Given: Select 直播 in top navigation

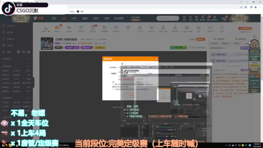Looking at the screenshot, I should coord(64,18).
